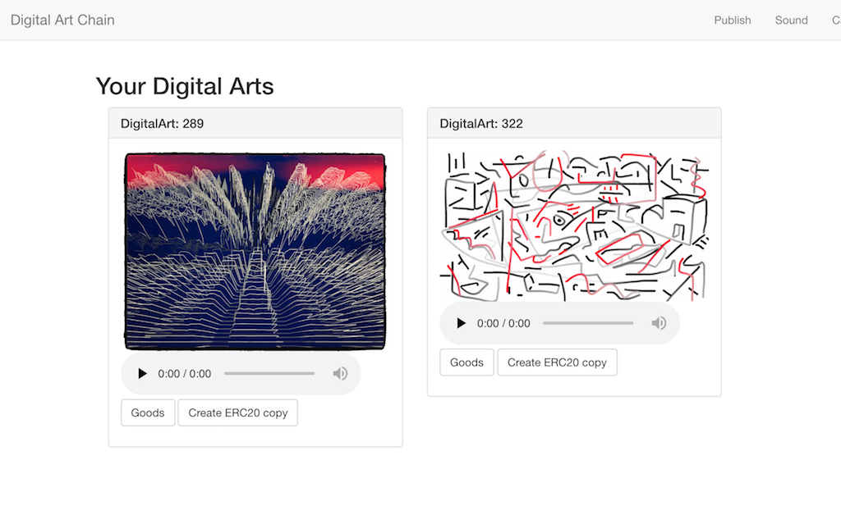This screenshot has height=515, width=841.
Task: Play audio for DigitalArt 322
Action: [x=461, y=324]
